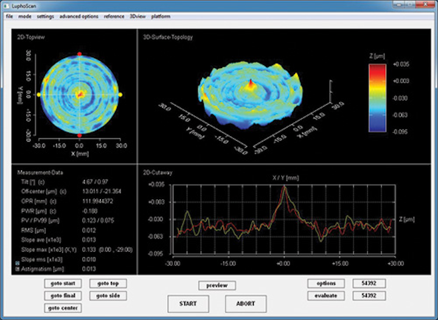Click the OPR value 111.9944372
438x320 pixels.
pyautogui.click(x=98, y=201)
